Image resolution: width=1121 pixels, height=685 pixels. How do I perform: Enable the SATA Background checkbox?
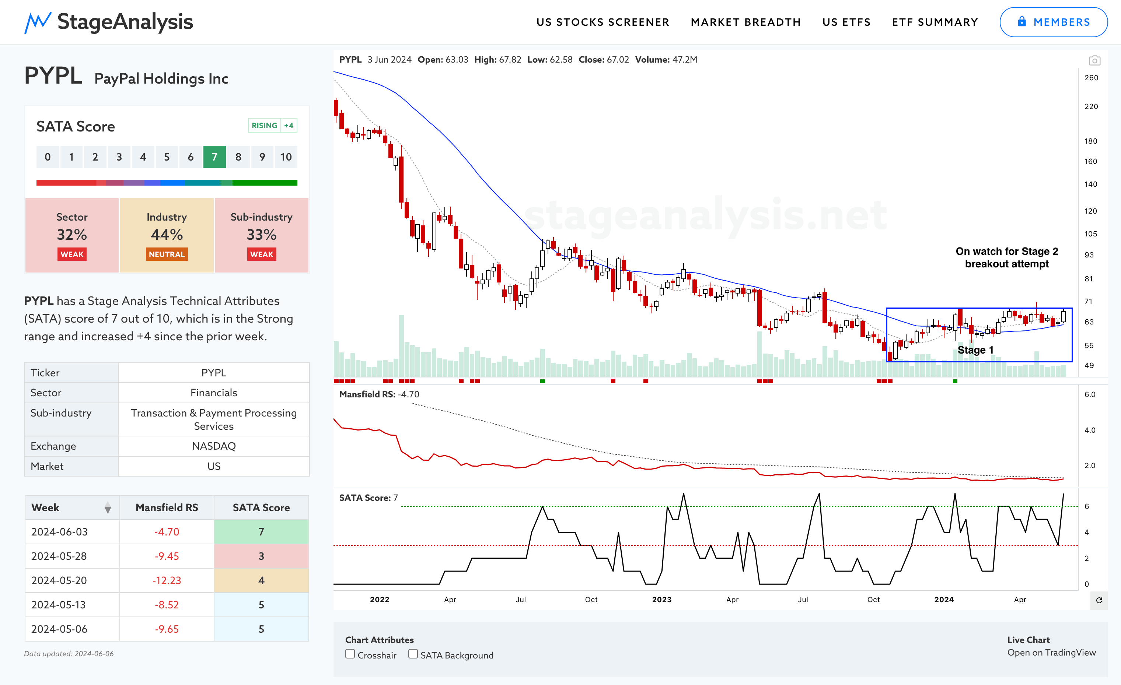pos(413,654)
